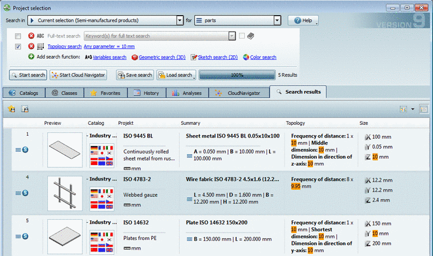Click the lines icon left of row ISO 9445 BL

click(18, 150)
